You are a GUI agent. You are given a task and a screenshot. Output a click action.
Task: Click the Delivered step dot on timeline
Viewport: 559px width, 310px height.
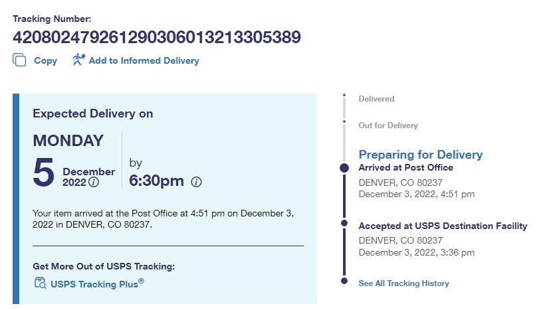pos(344,96)
